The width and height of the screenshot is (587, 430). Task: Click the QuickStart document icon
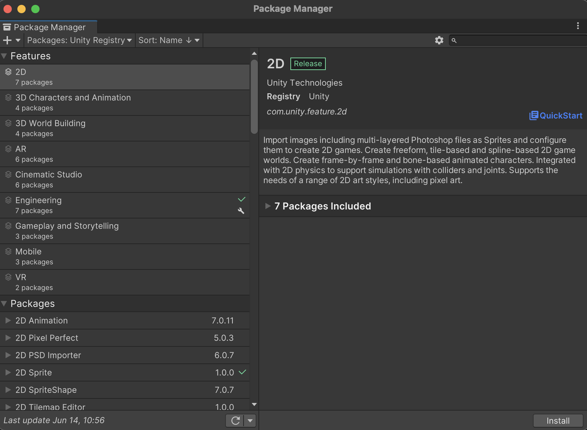[x=534, y=115]
